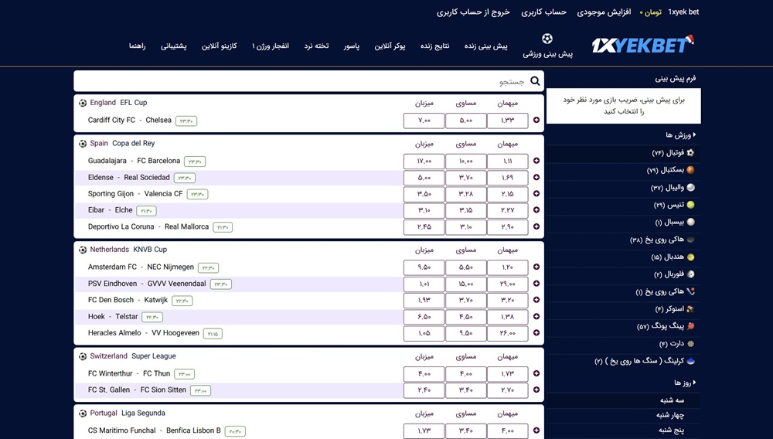Expand plus icon for Deportivo La Coruna - Real Mallorca
Screen dimensions: 773x439
click(x=536, y=226)
